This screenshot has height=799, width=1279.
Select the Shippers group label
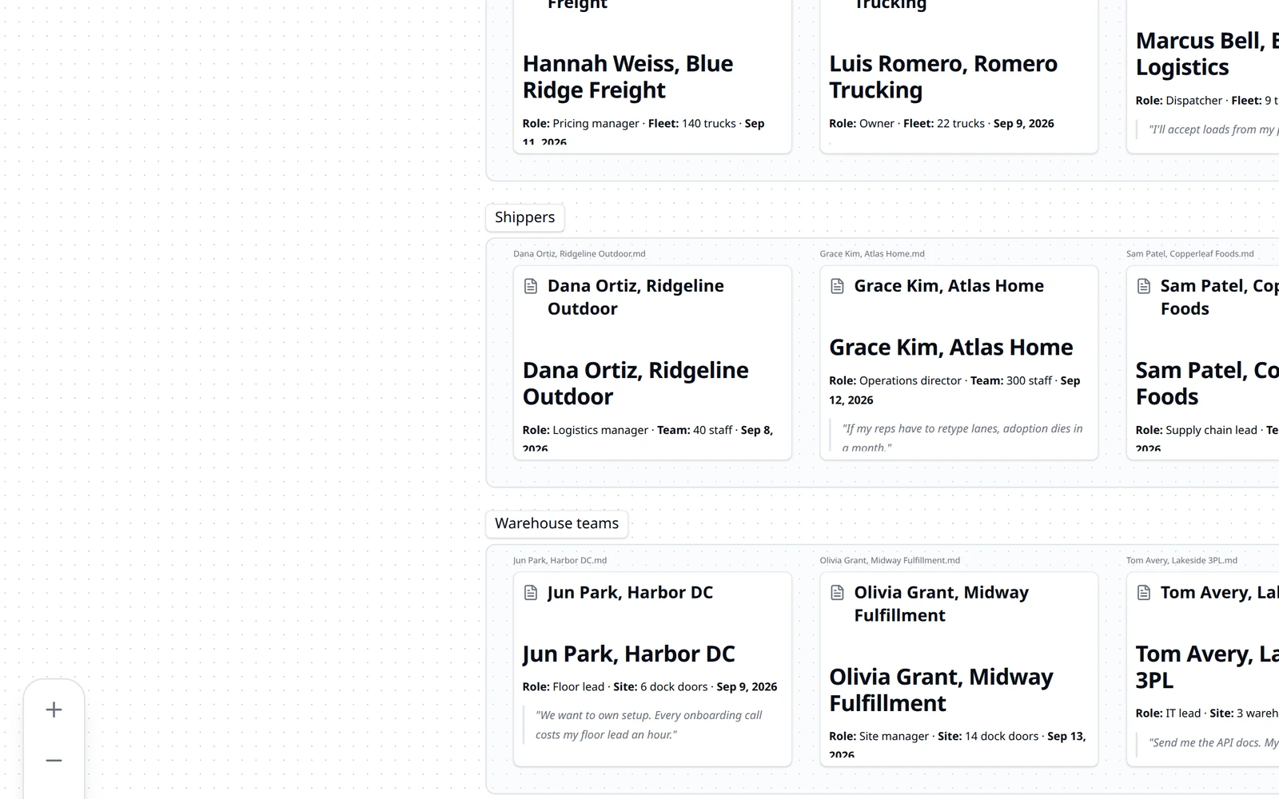tap(525, 217)
